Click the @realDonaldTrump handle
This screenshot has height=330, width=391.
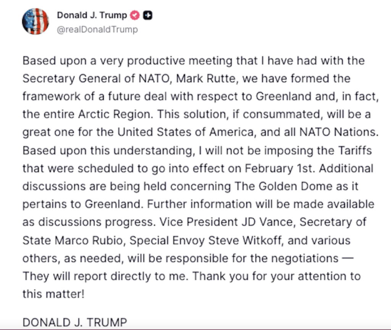pos(97,29)
